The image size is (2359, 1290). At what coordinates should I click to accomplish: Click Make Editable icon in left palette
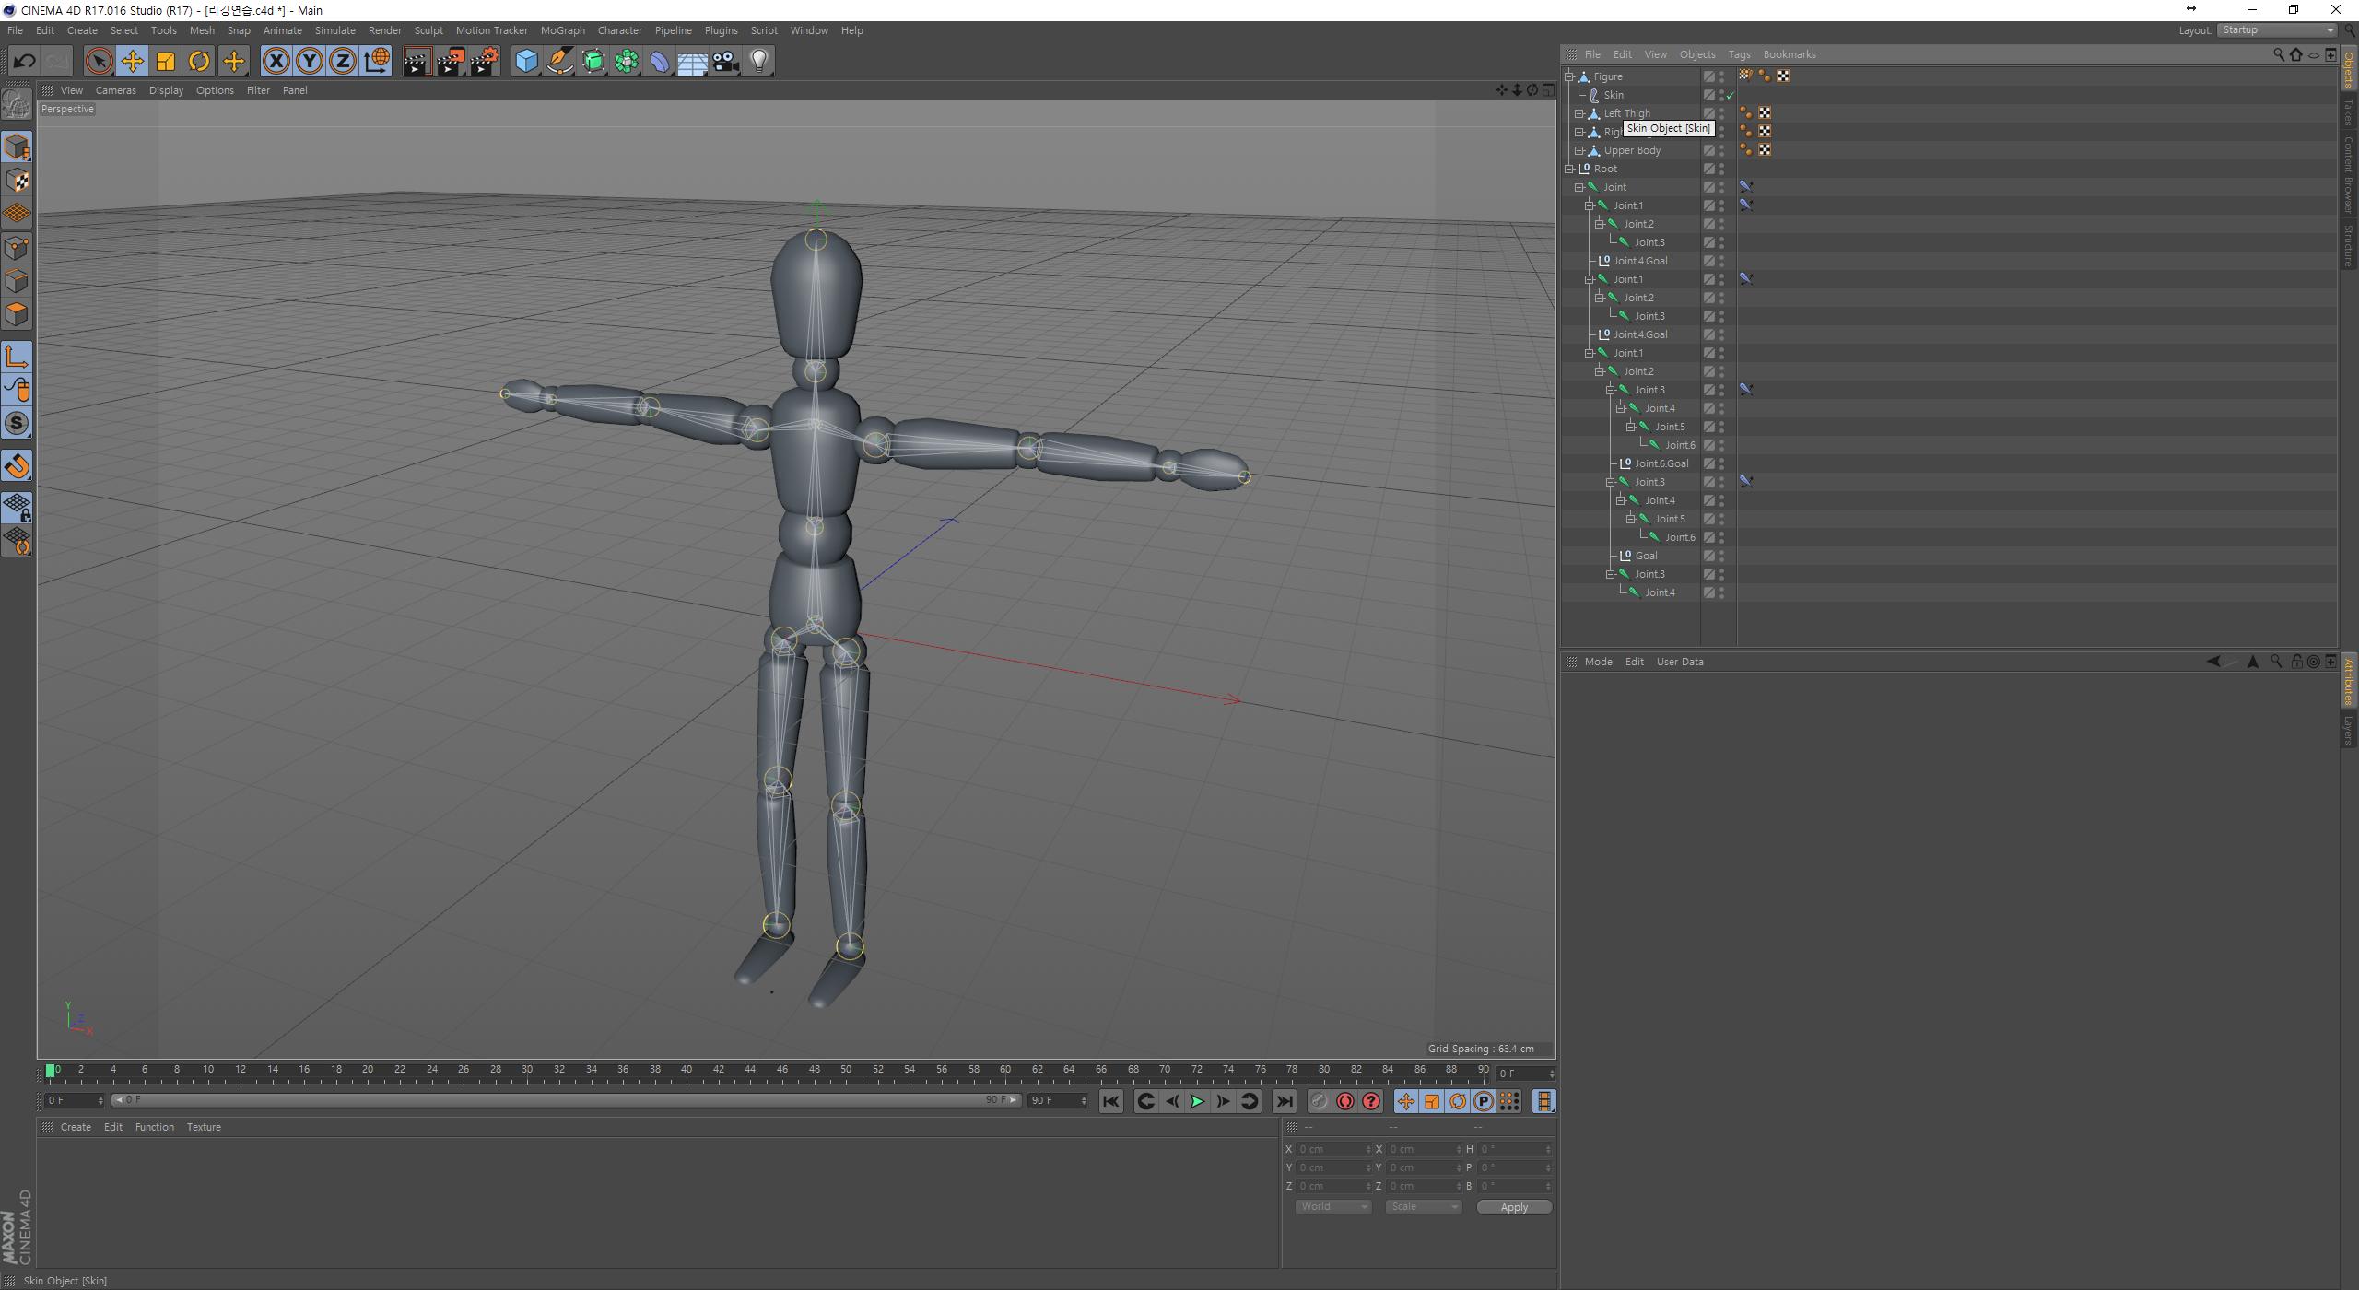tap(17, 104)
